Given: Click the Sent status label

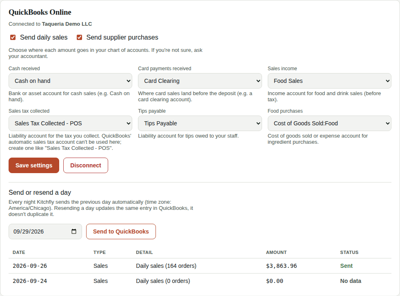Looking at the screenshot, I should (x=347, y=266).
